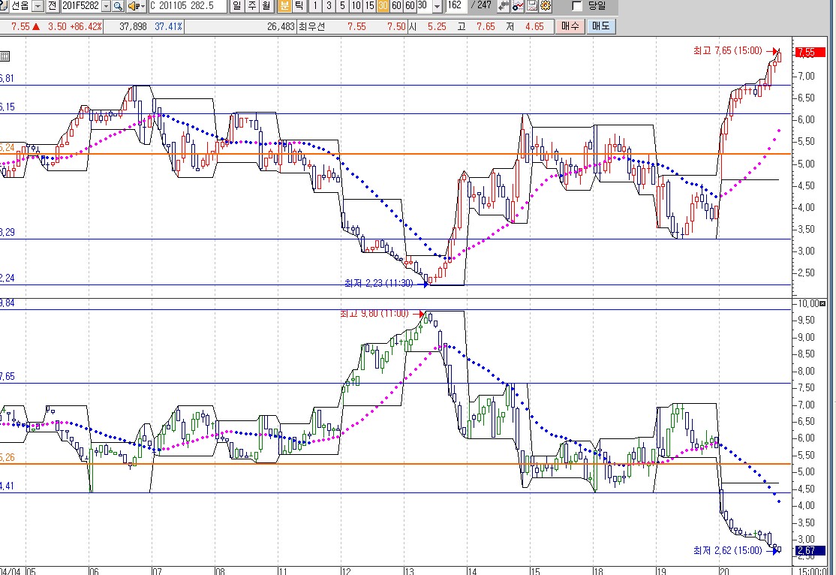Click the grid icon at chart top-left
Image resolution: width=836 pixels, height=575 pixels.
(5, 56)
